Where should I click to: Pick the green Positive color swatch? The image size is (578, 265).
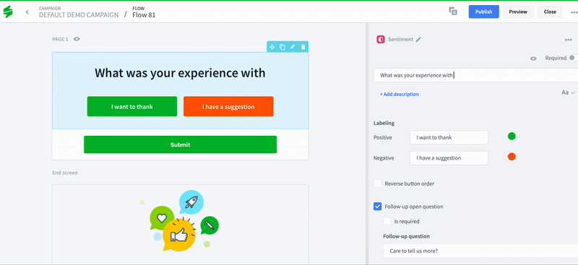512,136
